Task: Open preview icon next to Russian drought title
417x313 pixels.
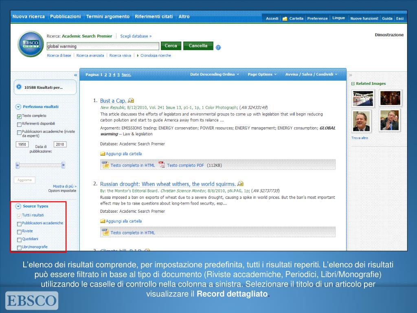Action: [x=240, y=184]
